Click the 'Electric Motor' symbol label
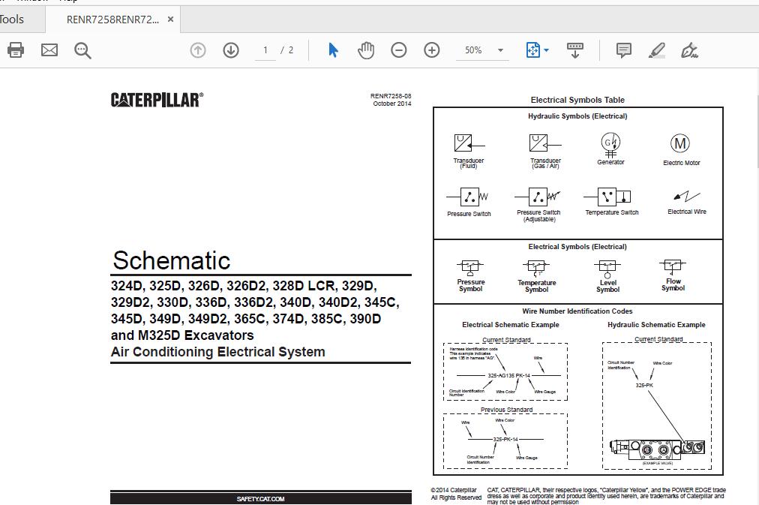 [x=681, y=163]
